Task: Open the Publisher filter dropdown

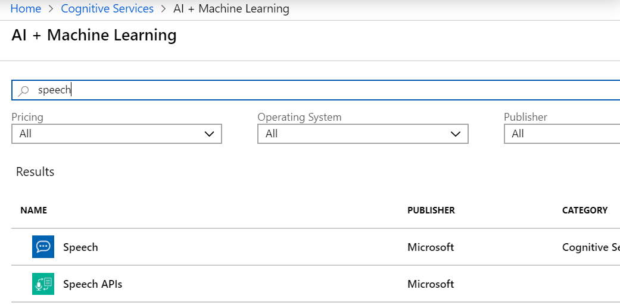Action: (x=562, y=134)
